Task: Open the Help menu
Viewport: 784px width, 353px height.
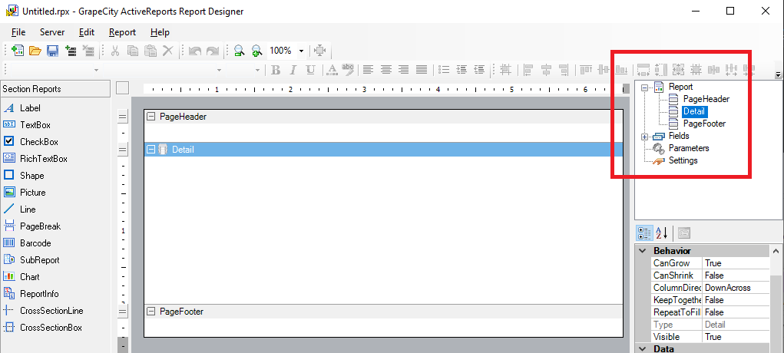Action: pyautogui.click(x=160, y=32)
